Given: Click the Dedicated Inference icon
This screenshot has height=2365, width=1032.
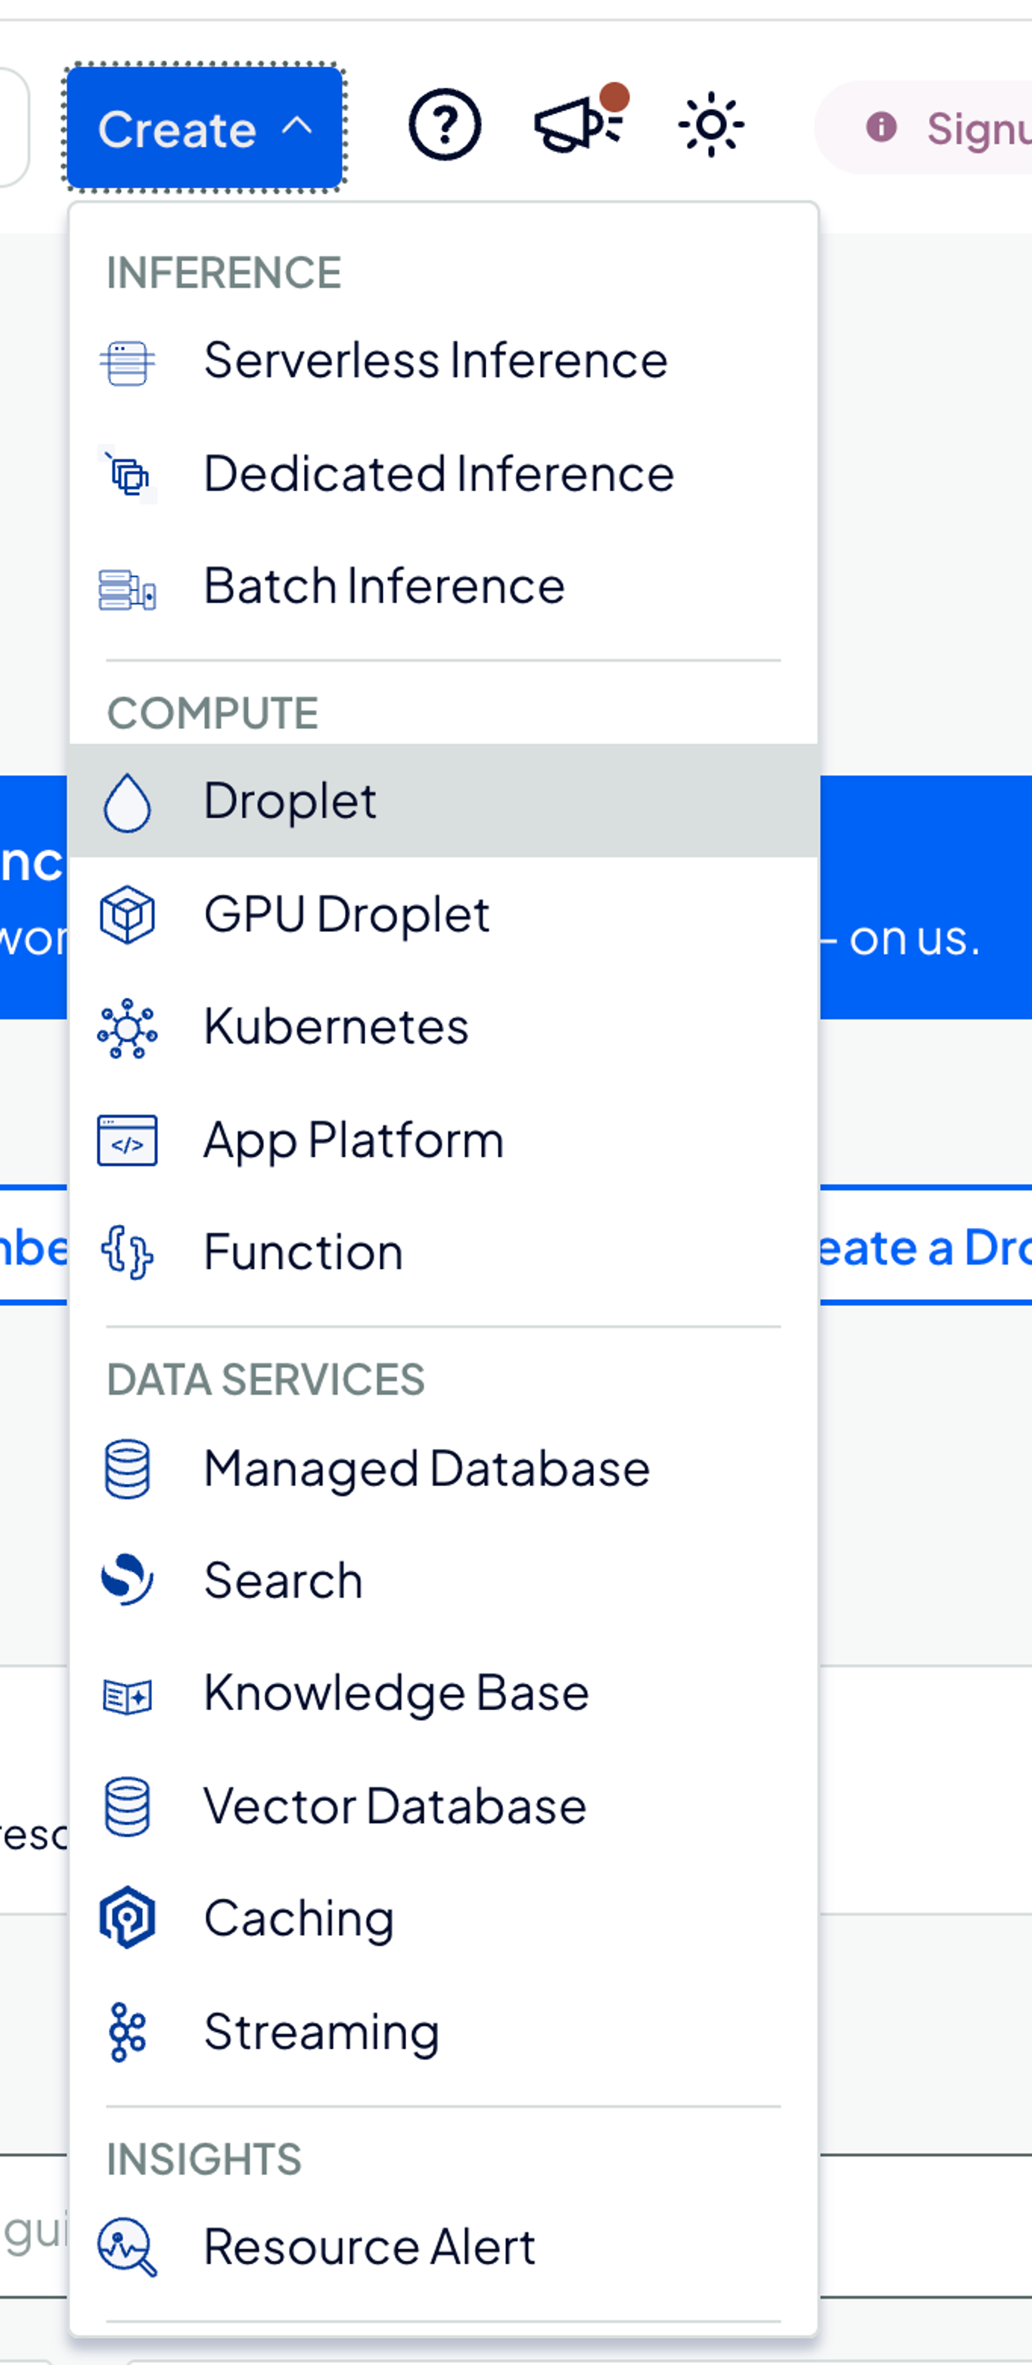Looking at the screenshot, I should coord(127,474).
